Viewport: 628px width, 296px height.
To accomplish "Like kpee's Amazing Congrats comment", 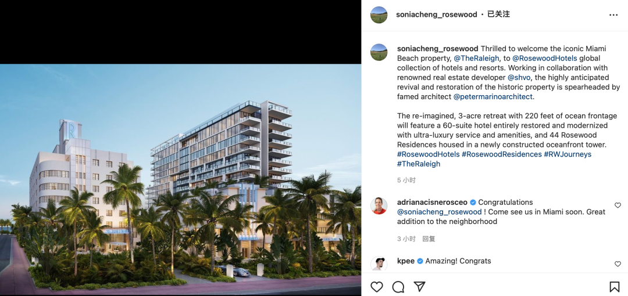I will (618, 264).
